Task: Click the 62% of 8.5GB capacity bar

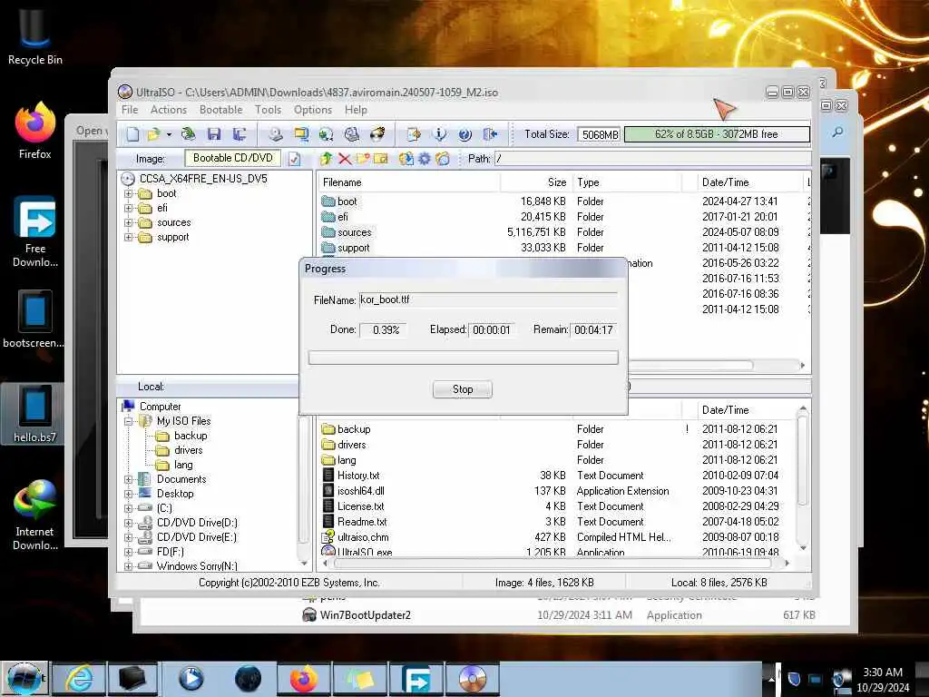Action: click(717, 134)
